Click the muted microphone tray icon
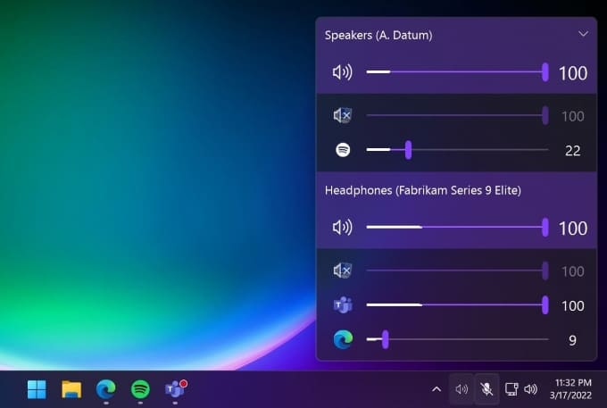The height and width of the screenshot is (408, 607). click(486, 389)
